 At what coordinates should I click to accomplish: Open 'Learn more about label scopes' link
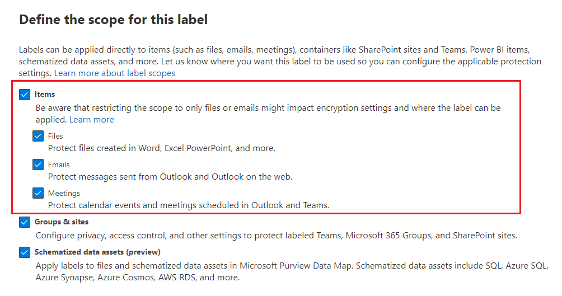pyautogui.click(x=115, y=73)
